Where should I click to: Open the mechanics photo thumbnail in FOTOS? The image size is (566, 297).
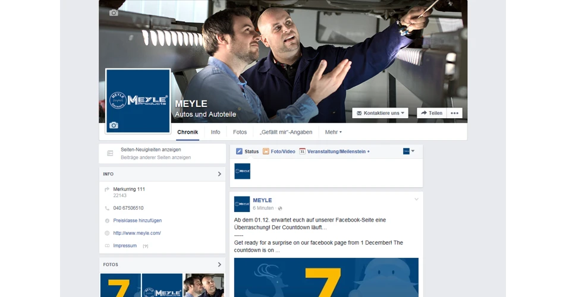pos(204,285)
